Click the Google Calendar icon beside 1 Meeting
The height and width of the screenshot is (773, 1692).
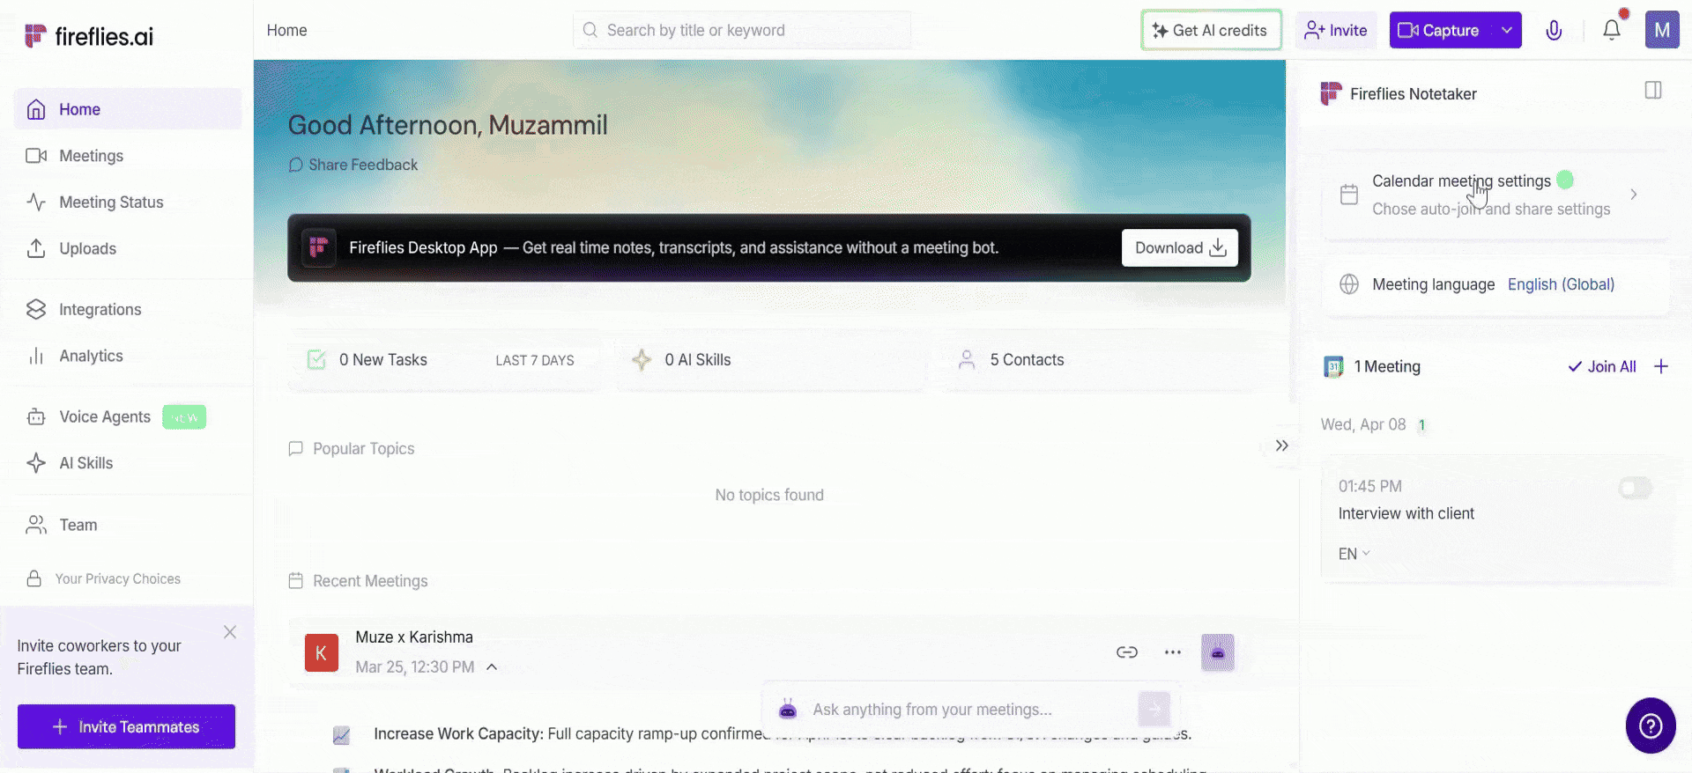(1333, 366)
